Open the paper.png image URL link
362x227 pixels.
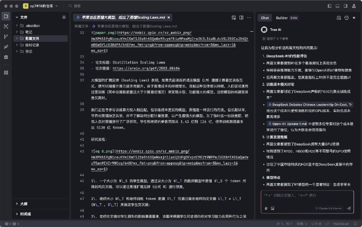[x=170, y=42]
